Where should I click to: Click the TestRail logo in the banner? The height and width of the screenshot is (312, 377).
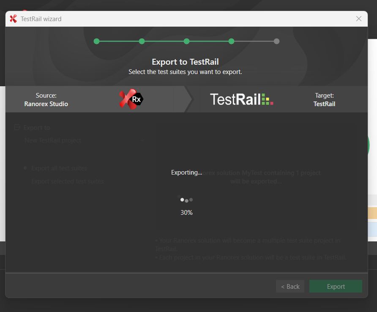click(x=242, y=99)
